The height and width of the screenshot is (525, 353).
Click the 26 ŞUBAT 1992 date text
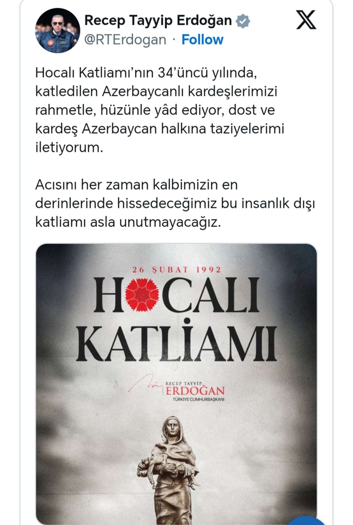pyautogui.click(x=177, y=269)
